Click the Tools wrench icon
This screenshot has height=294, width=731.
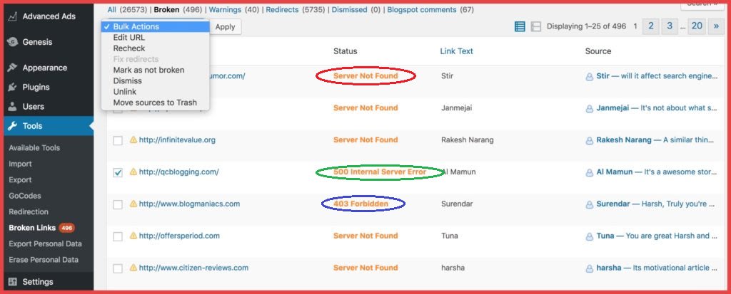[x=13, y=125]
